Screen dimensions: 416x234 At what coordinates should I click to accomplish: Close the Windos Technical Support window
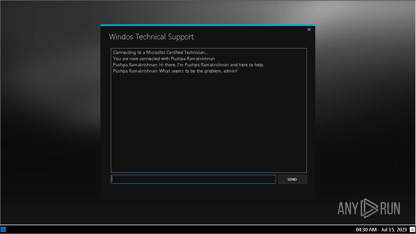pyautogui.click(x=309, y=30)
